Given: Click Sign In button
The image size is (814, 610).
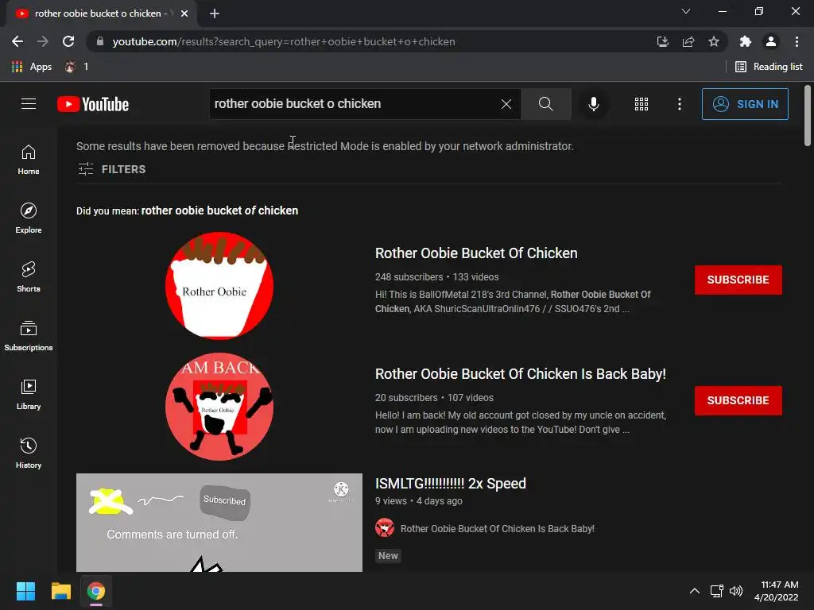Looking at the screenshot, I should tap(745, 104).
